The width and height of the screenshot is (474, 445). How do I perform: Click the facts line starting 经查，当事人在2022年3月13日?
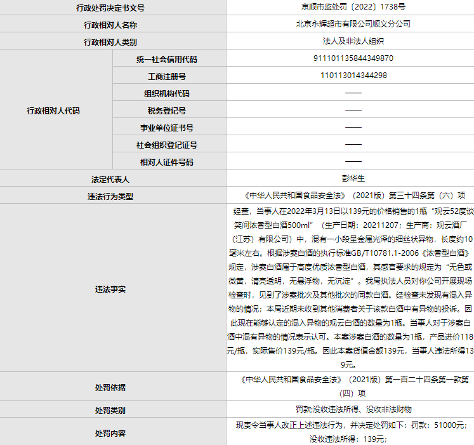pyautogui.click(x=353, y=211)
